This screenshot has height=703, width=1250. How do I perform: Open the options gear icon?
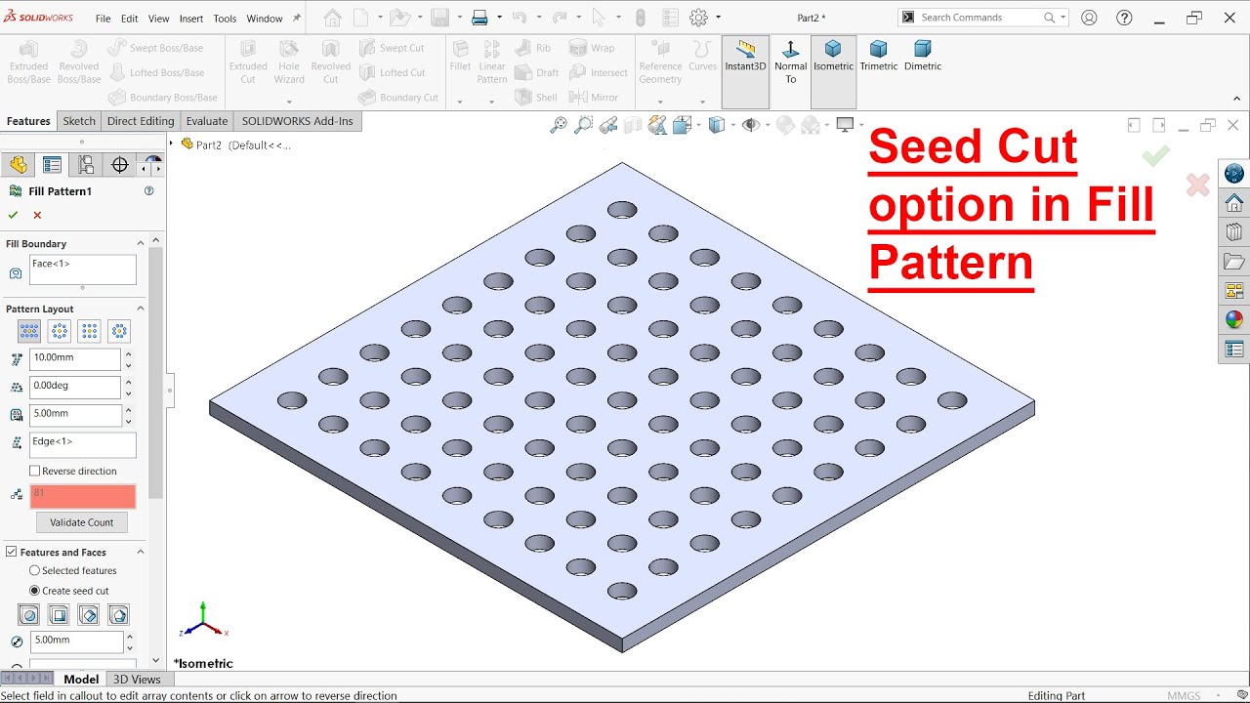coord(698,18)
